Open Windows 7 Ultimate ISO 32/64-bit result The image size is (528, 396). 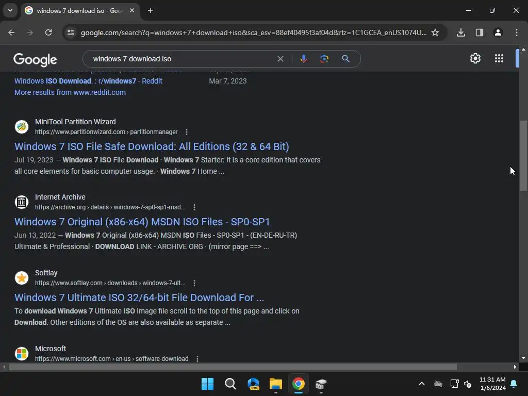pyautogui.click(x=139, y=298)
